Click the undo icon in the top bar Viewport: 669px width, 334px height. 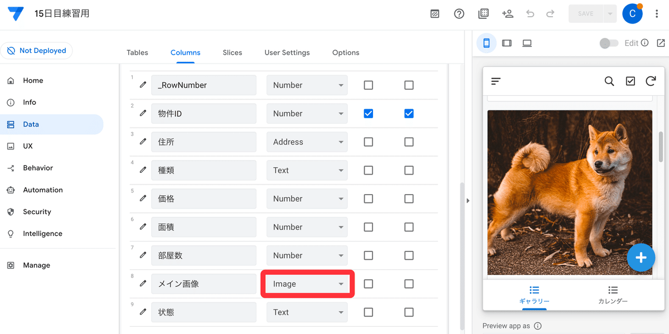tap(530, 13)
